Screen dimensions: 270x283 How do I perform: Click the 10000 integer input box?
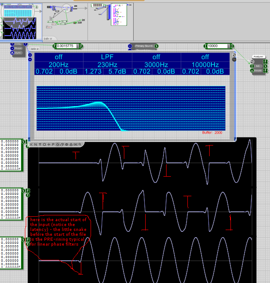click(218, 46)
